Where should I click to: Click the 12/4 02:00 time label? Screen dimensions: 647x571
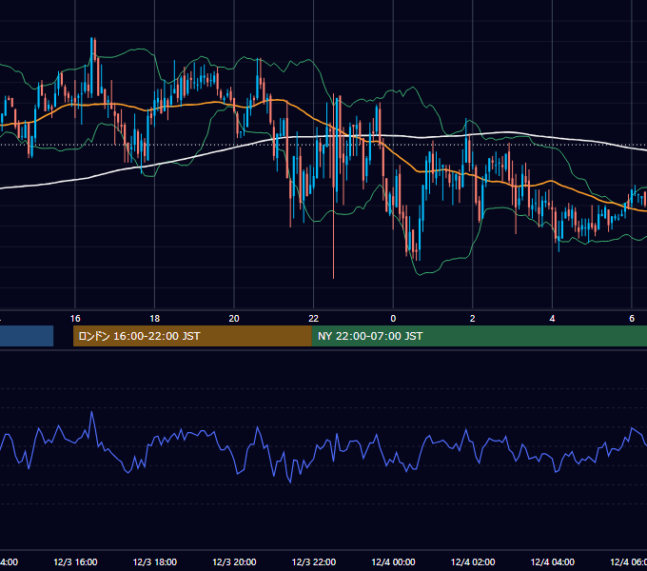[473, 561]
